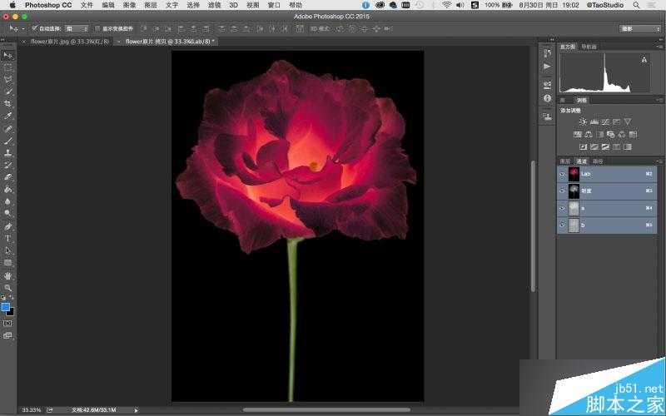Image resolution: width=666 pixels, height=416 pixels.
Task: Select the Crop tool
Action: click(x=8, y=103)
